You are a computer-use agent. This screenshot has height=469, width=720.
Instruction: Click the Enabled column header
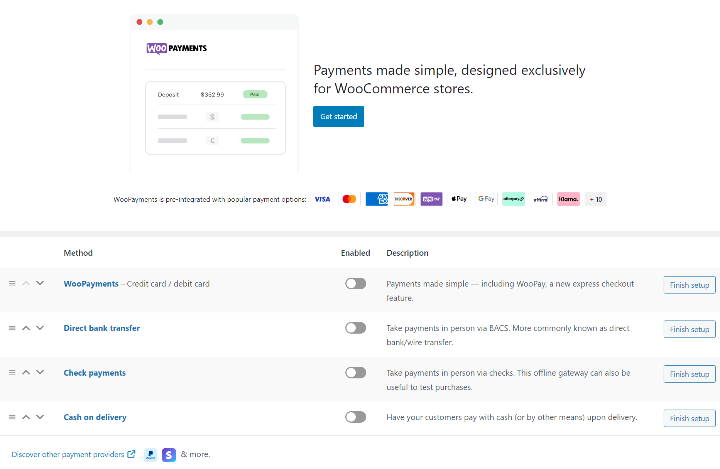coord(355,253)
